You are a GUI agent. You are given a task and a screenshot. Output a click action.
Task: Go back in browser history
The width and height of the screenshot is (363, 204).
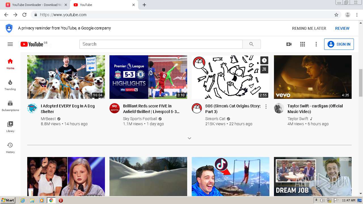coord(6,15)
